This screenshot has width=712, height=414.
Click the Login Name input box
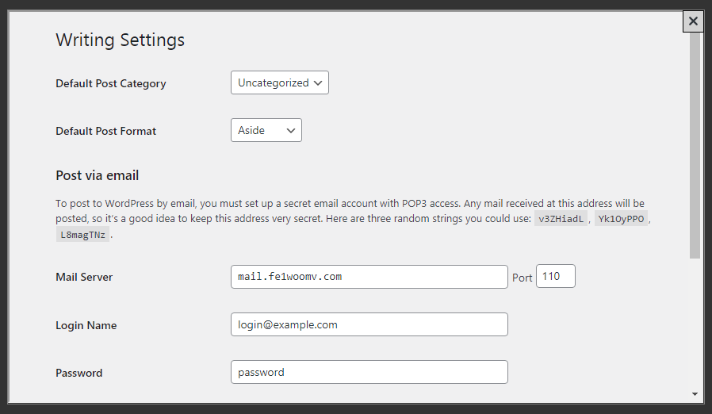click(369, 324)
